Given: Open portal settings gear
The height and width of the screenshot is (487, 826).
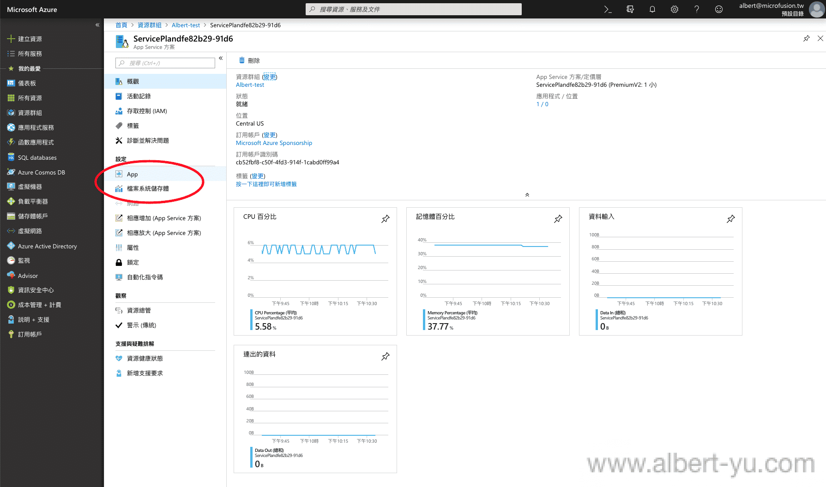Looking at the screenshot, I should [x=674, y=9].
